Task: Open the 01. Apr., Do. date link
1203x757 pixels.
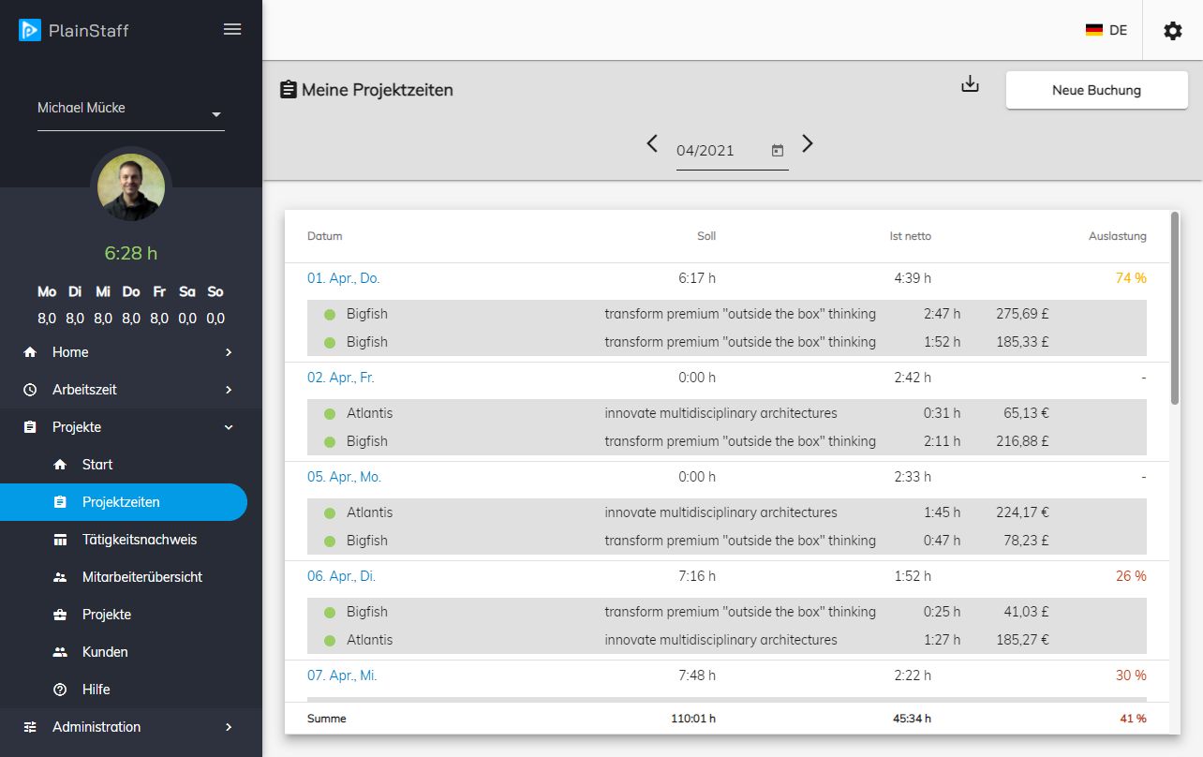Action: [343, 278]
